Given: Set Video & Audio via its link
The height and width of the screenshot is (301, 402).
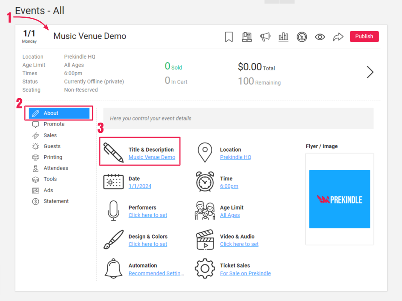Looking at the screenshot, I should [239, 244].
